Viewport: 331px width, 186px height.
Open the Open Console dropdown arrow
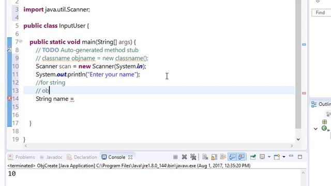(x=284, y=157)
